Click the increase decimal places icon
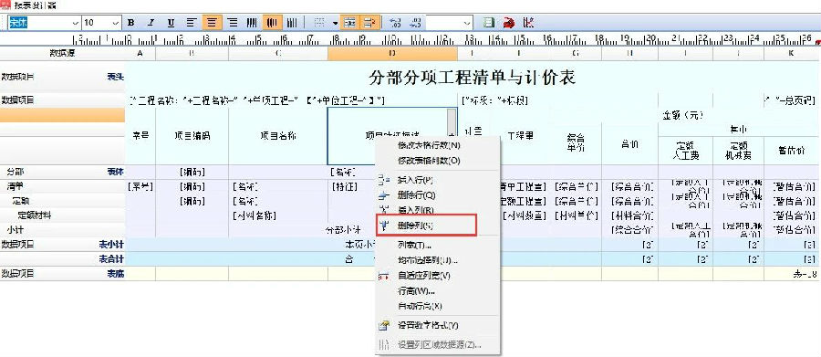 395,23
